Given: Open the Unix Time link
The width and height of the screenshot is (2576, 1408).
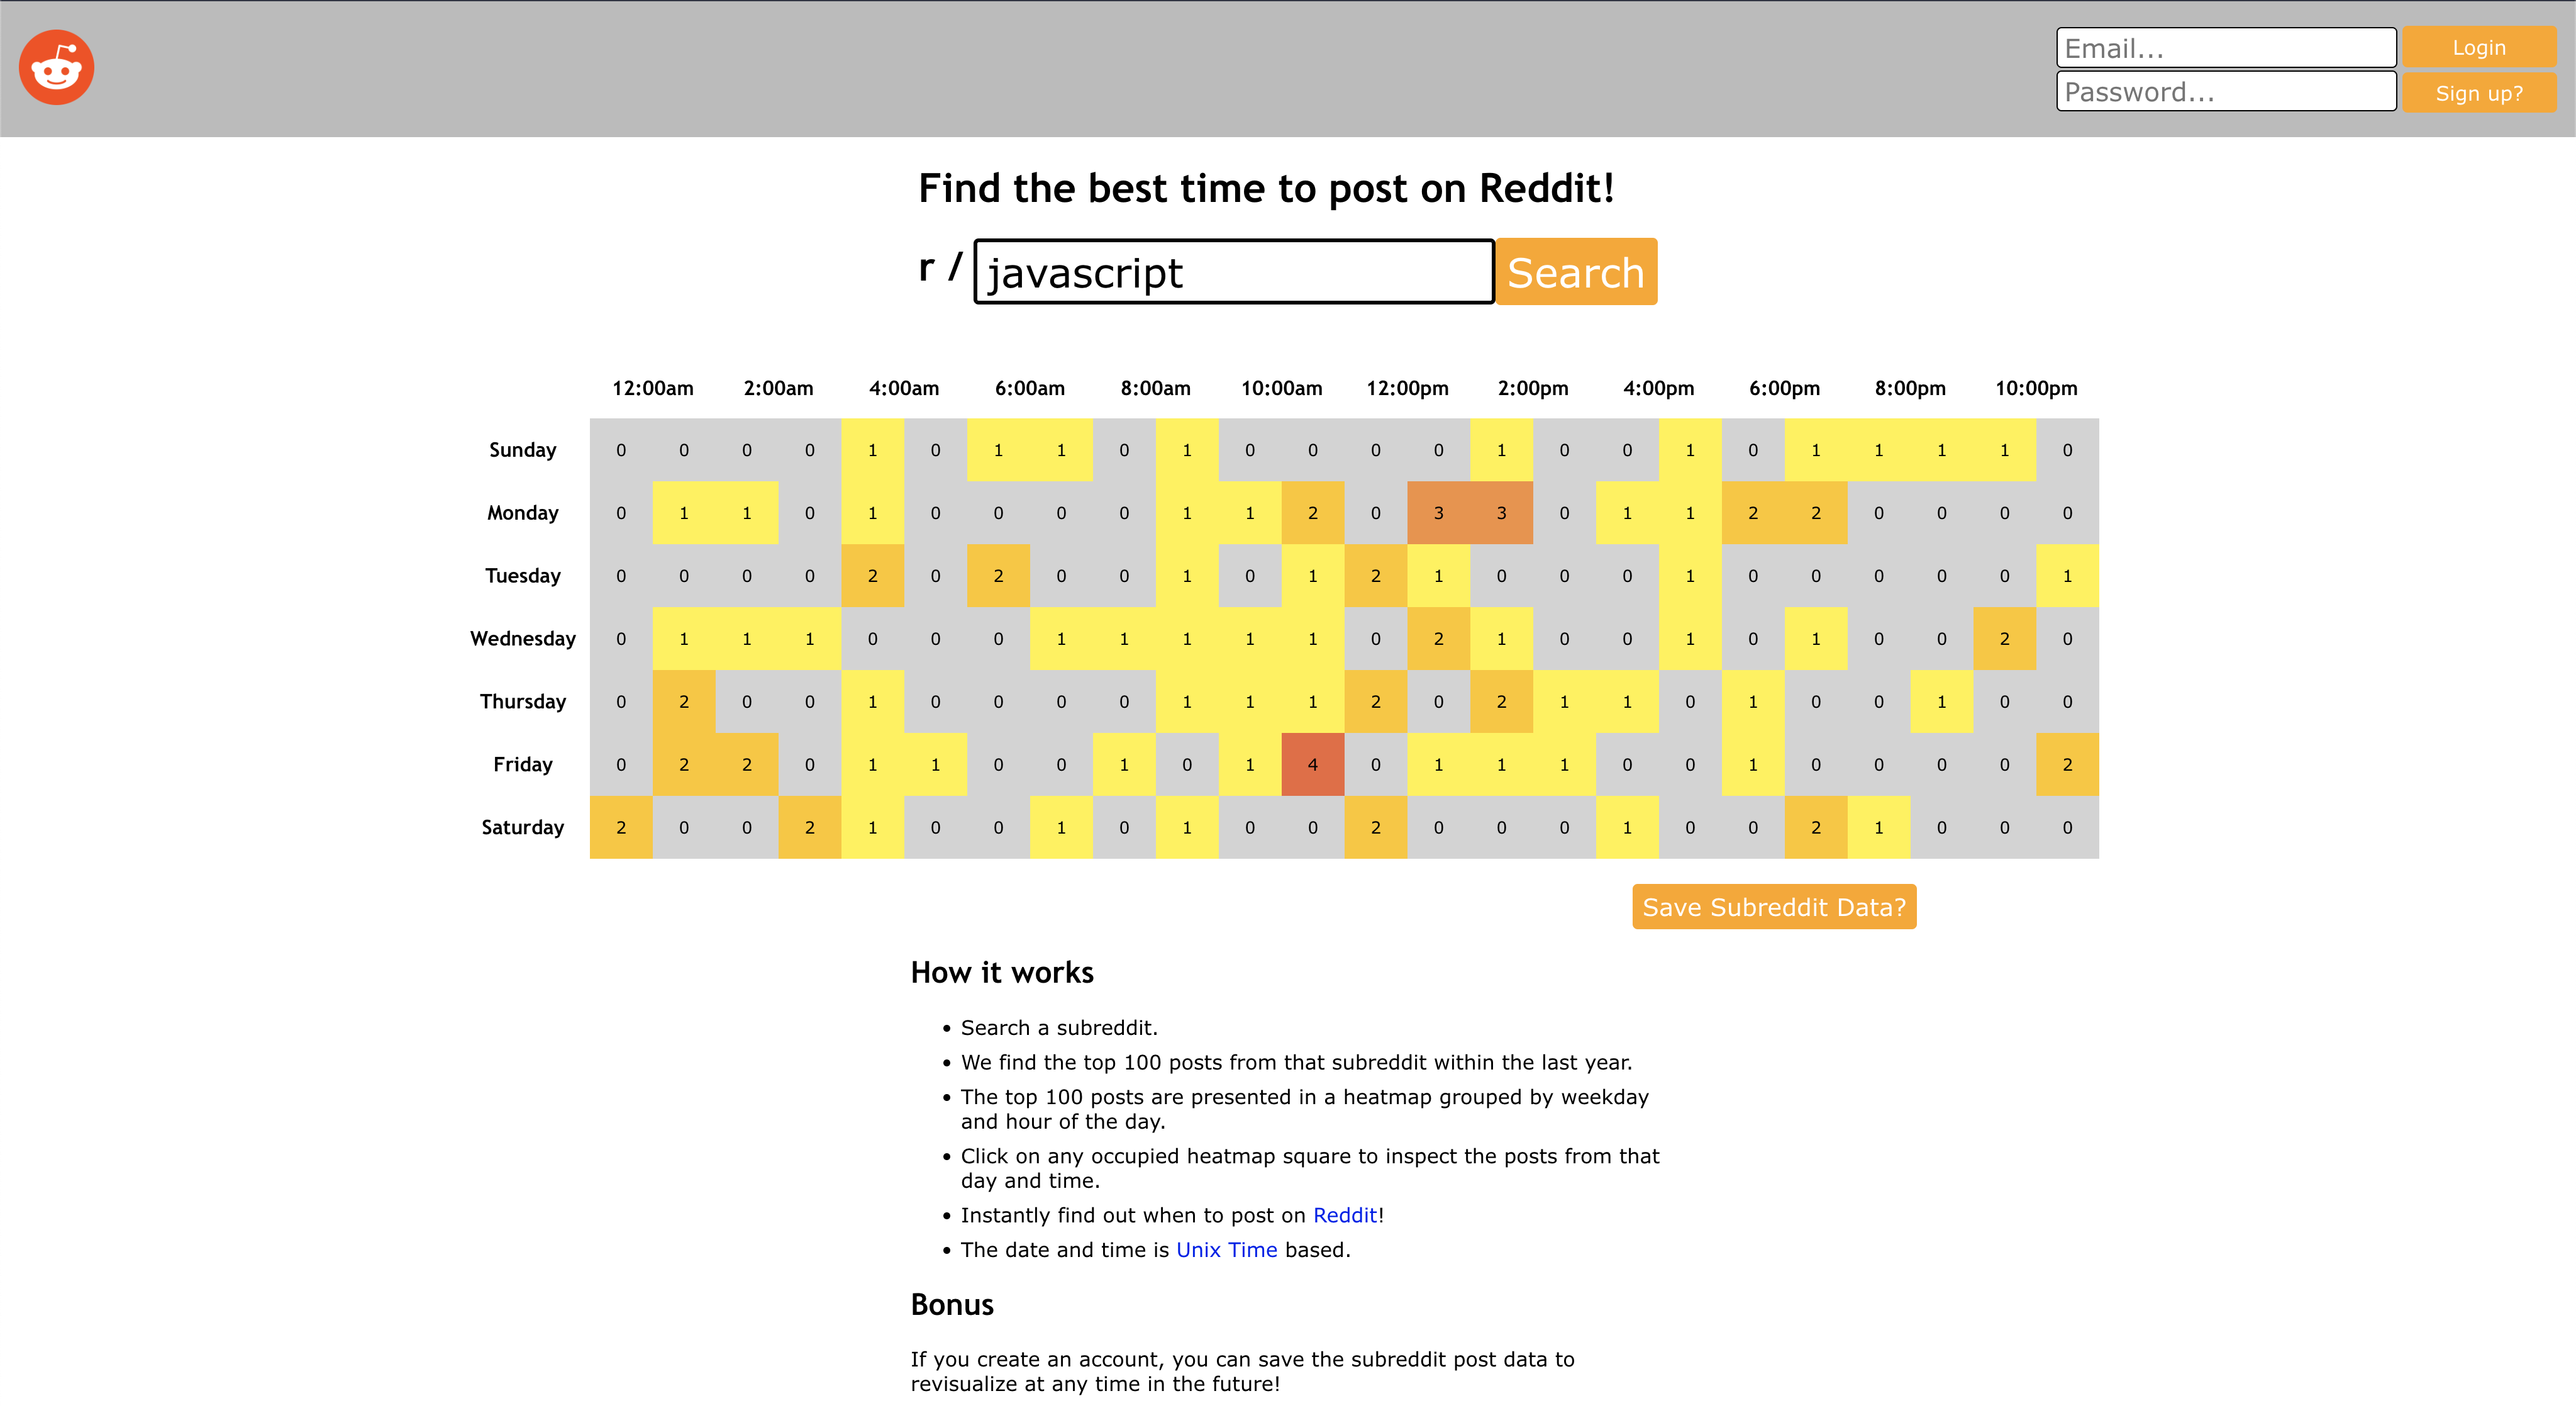Looking at the screenshot, I should 1226,1249.
